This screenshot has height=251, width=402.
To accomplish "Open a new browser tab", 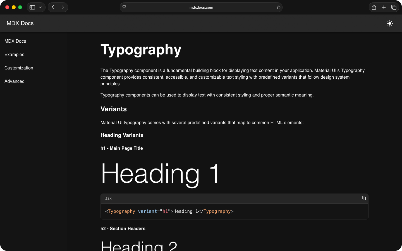I will [384, 7].
